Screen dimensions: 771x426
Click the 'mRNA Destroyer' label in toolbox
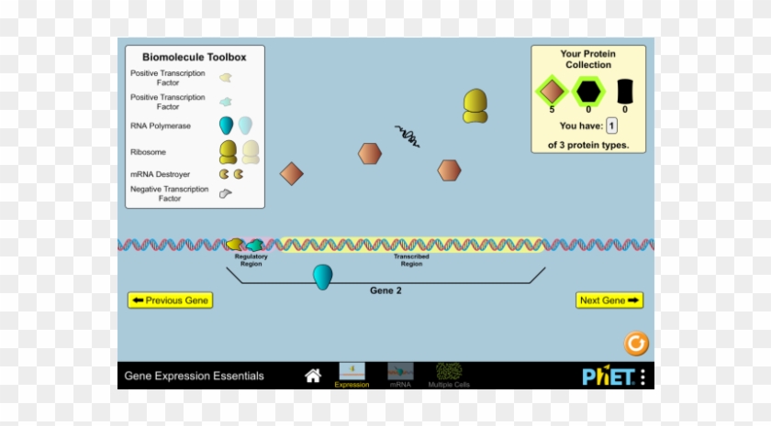(160, 174)
